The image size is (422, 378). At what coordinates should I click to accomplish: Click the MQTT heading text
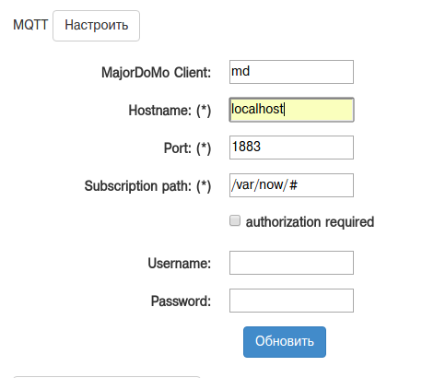30,25
